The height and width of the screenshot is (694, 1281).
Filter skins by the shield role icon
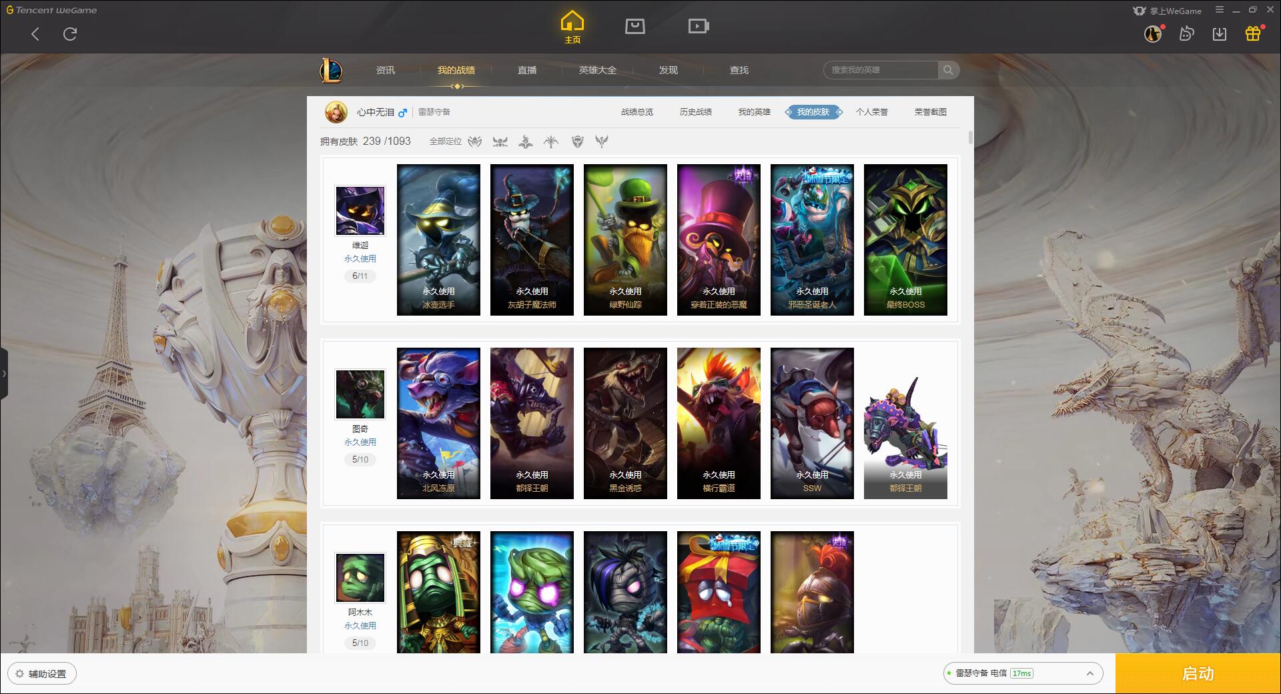(578, 141)
